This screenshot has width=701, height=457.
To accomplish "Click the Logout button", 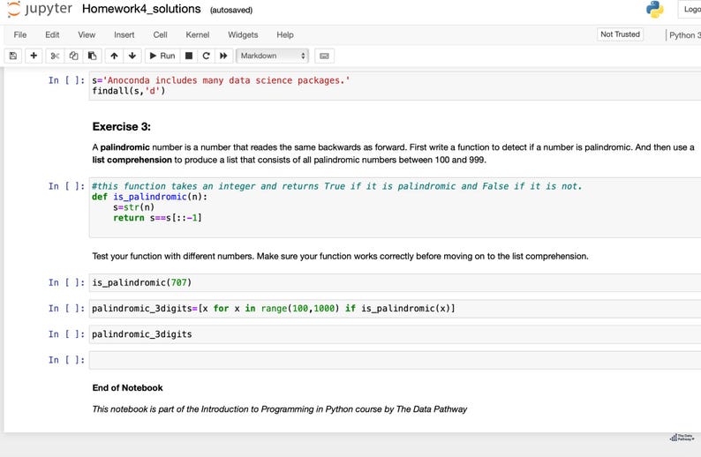I will click(x=690, y=10).
